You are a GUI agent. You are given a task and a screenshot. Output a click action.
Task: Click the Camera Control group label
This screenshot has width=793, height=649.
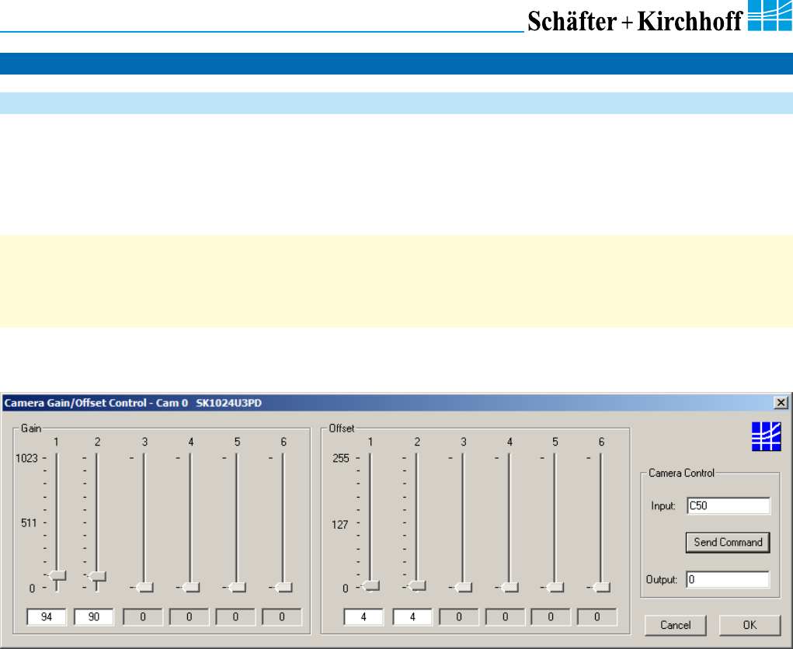coord(681,473)
